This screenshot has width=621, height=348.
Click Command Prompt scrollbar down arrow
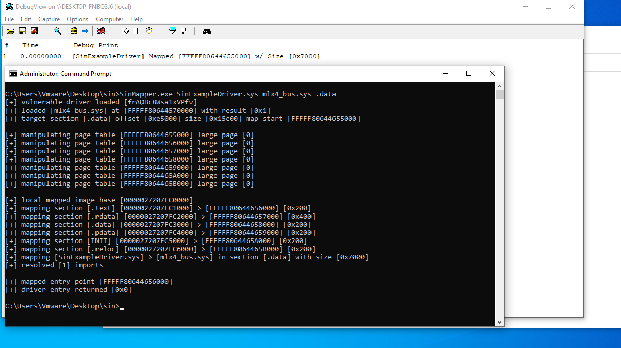[499, 322]
